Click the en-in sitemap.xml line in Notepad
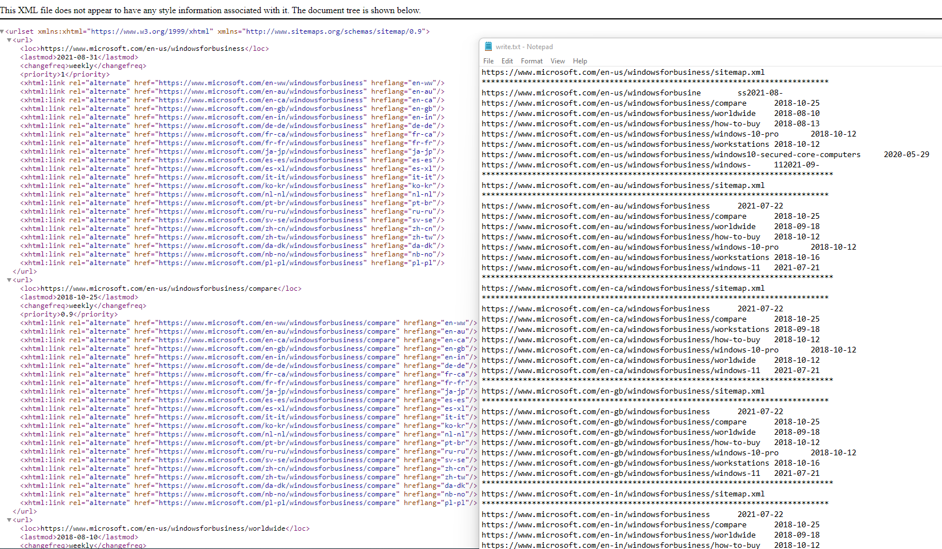The width and height of the screenshot is (942, 549). coord(623,494)
